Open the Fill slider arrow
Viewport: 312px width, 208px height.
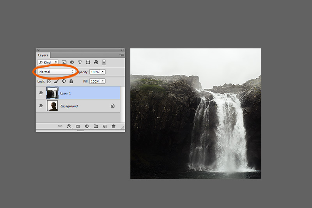103,81
